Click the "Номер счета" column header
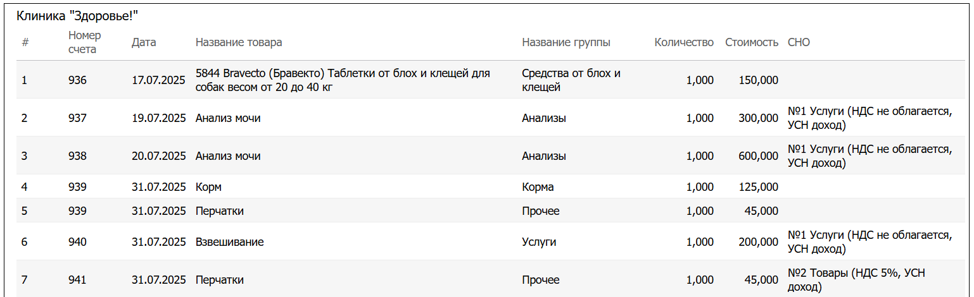974x297 pixels. 85,42
